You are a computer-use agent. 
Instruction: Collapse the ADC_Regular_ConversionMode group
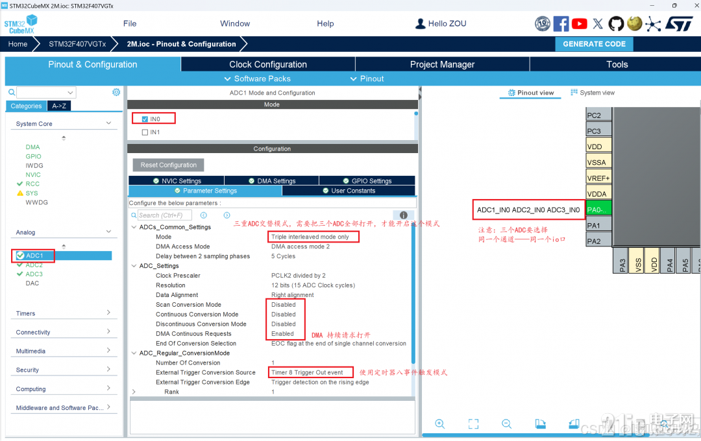134,353
